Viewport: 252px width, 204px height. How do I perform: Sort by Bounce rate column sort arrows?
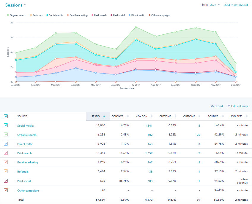(223, 116)
